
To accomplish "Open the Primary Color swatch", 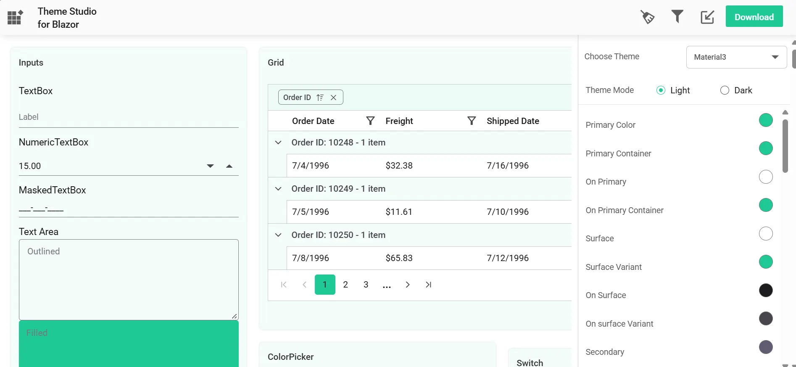I will point(766,120).
